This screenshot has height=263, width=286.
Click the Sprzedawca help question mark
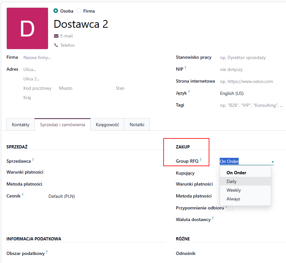tap(33, 159)
